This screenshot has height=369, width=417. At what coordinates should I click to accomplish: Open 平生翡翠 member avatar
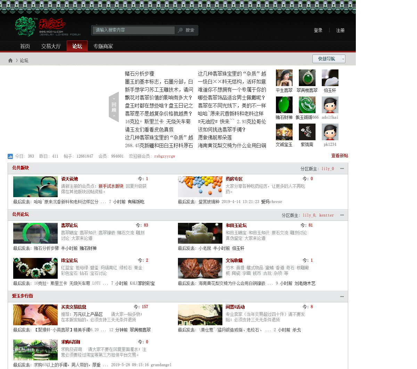pos(284,78)
